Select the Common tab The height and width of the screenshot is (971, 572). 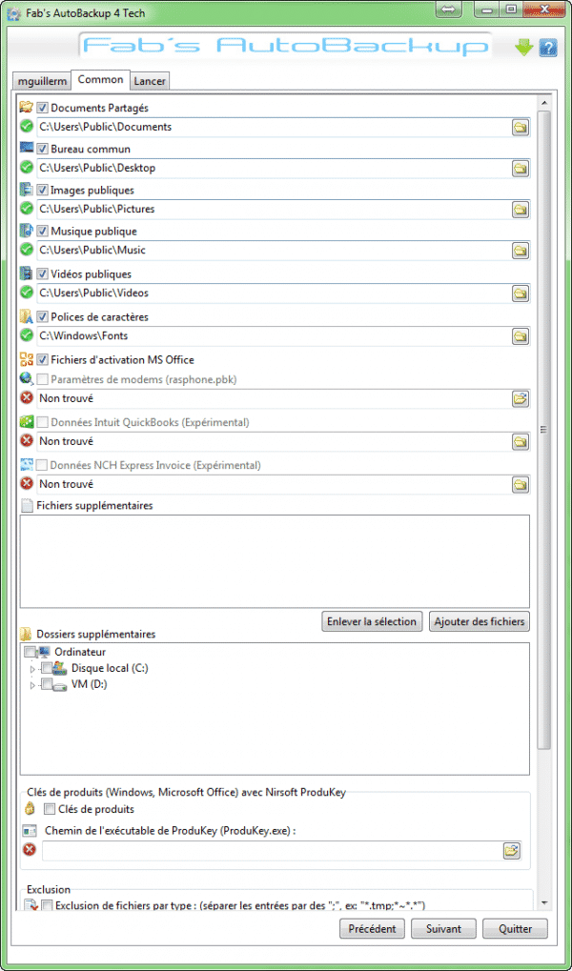tap(100, 80)
